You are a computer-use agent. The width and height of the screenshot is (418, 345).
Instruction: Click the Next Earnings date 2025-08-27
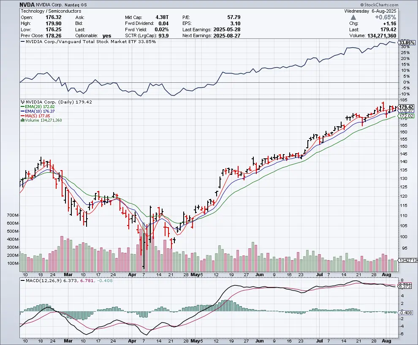click(x=227, y=36)
